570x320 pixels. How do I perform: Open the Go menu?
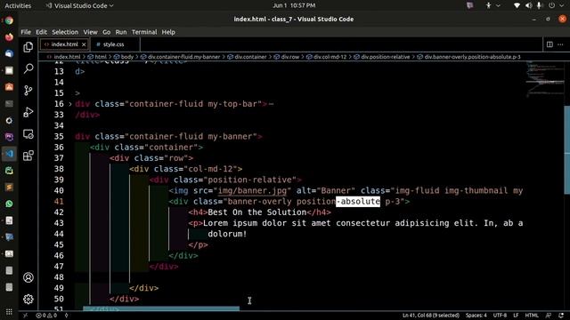pyautogui.click(x=106, y=32)
